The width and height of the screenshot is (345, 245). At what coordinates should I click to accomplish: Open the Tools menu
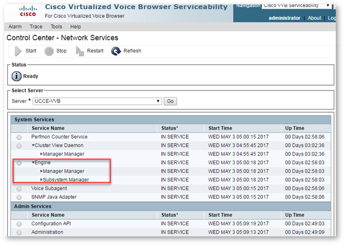(56, 27)
